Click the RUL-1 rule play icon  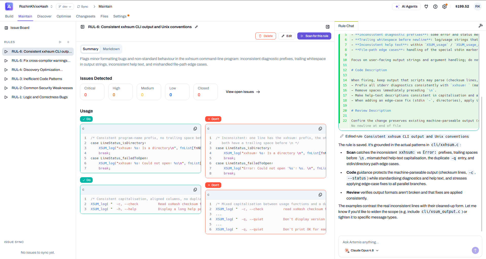(x=6, y=97)
